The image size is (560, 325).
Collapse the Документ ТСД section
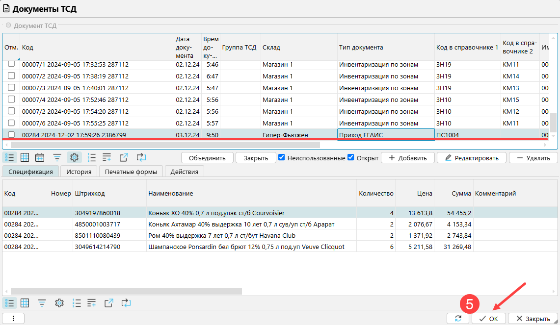coord(8,25)
